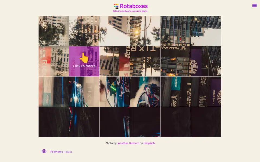This screenshot has height=162, width=260.
Task: Click the Preview (+1 click) label
Action: coord(61,152)
